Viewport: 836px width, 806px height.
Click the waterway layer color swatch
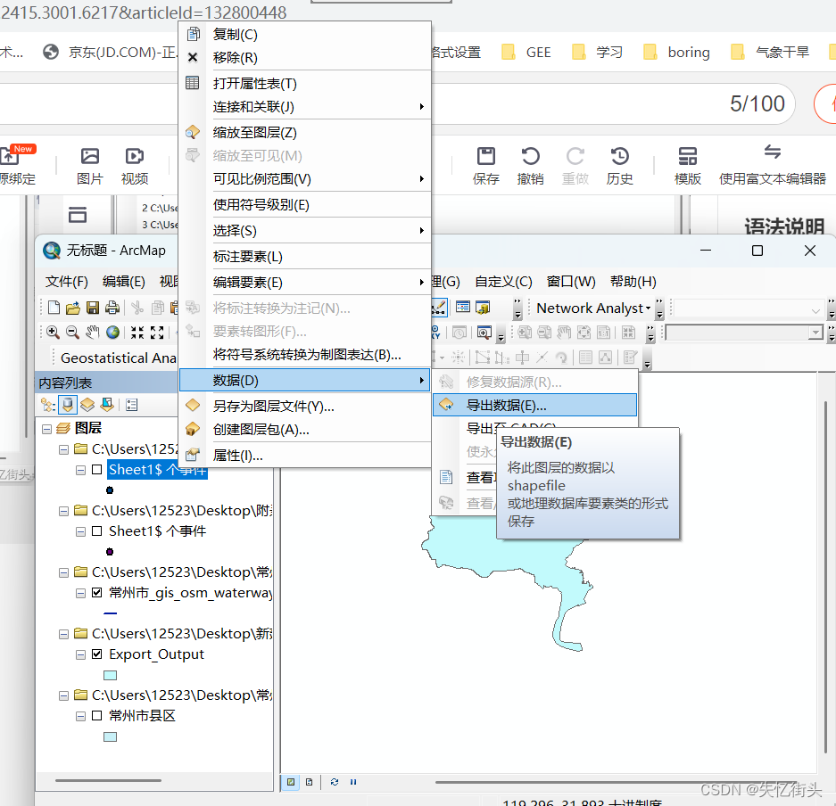111,614
